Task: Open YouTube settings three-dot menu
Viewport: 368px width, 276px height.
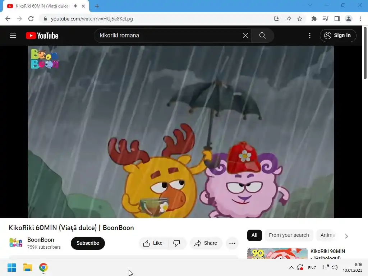Action: click(310, 36)
